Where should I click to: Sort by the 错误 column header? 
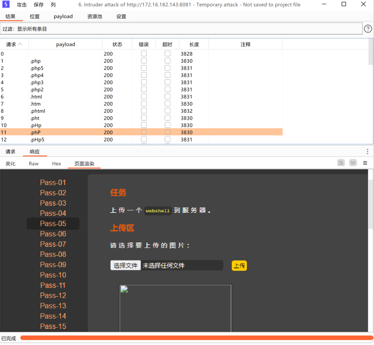pyautogui.click(x=144, y=44)
